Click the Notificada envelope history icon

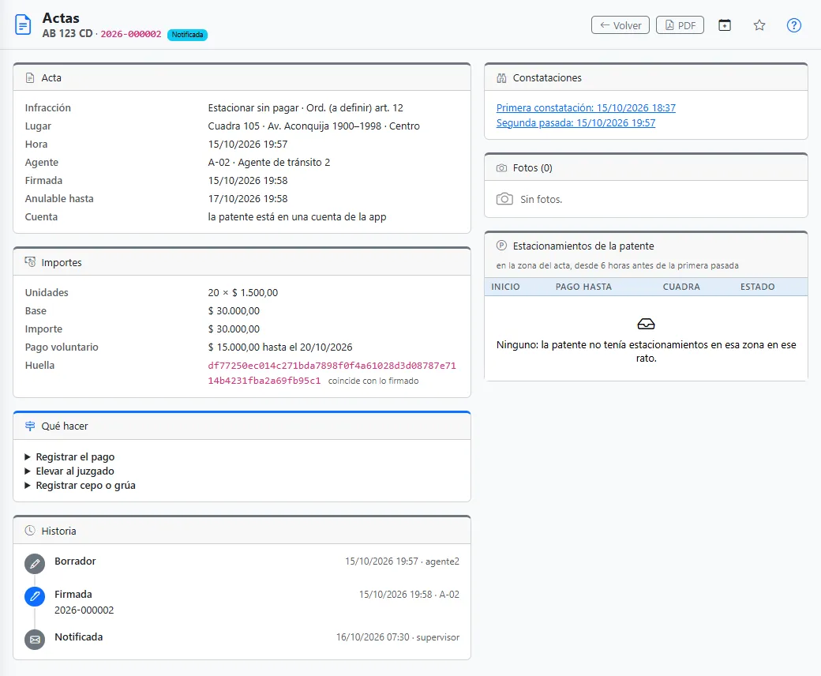click(35, 640)
